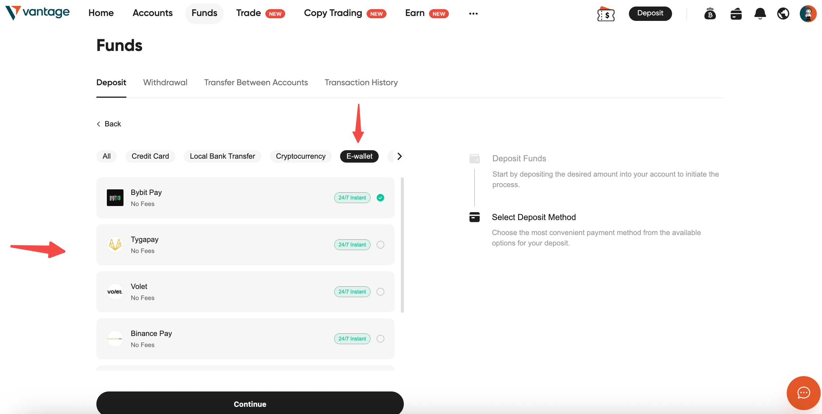Viewport: 822px width, 414px height.
Task: Open Accounts menu
Action: (153, 13)
